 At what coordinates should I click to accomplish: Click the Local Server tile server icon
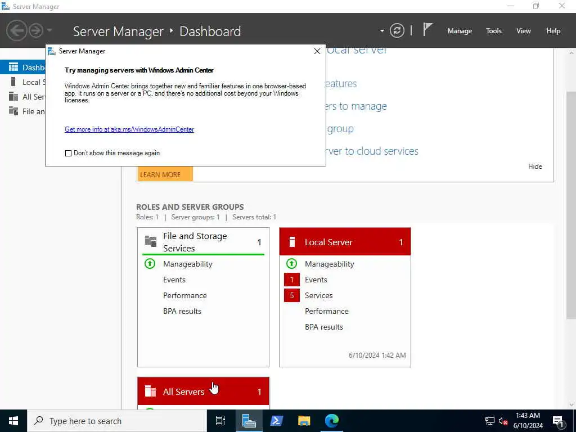click(292, 242)
